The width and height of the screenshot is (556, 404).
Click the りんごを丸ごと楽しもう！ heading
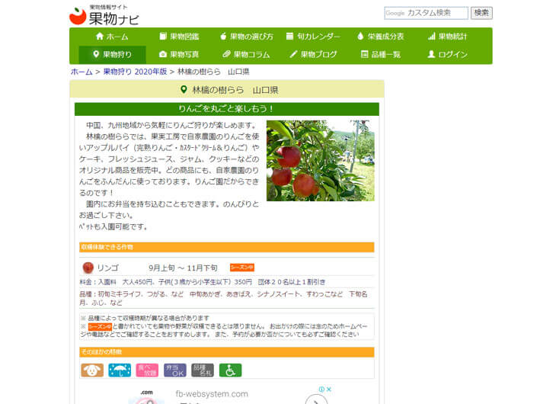[226, 109]
